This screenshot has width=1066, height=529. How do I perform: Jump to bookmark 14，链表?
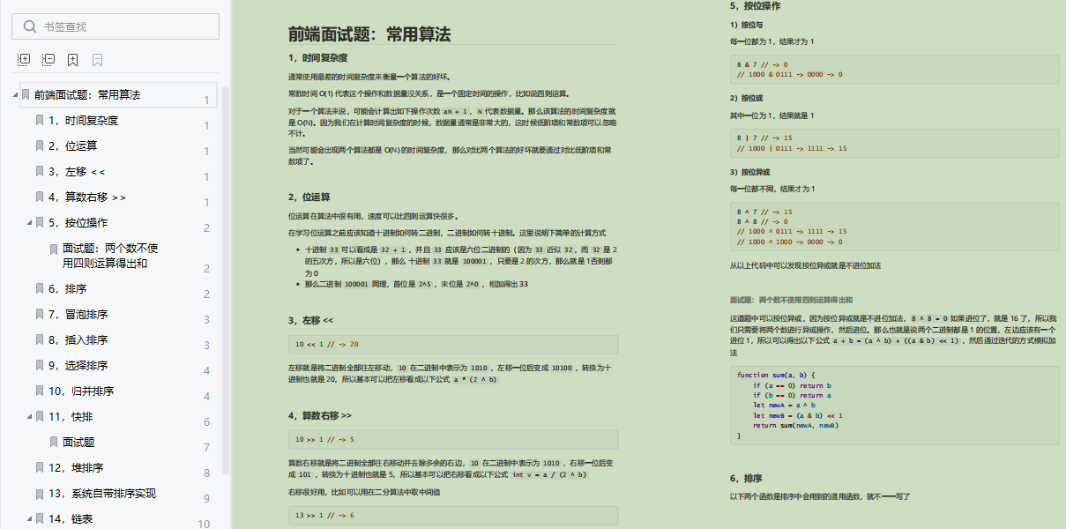(x=71, y=519)
